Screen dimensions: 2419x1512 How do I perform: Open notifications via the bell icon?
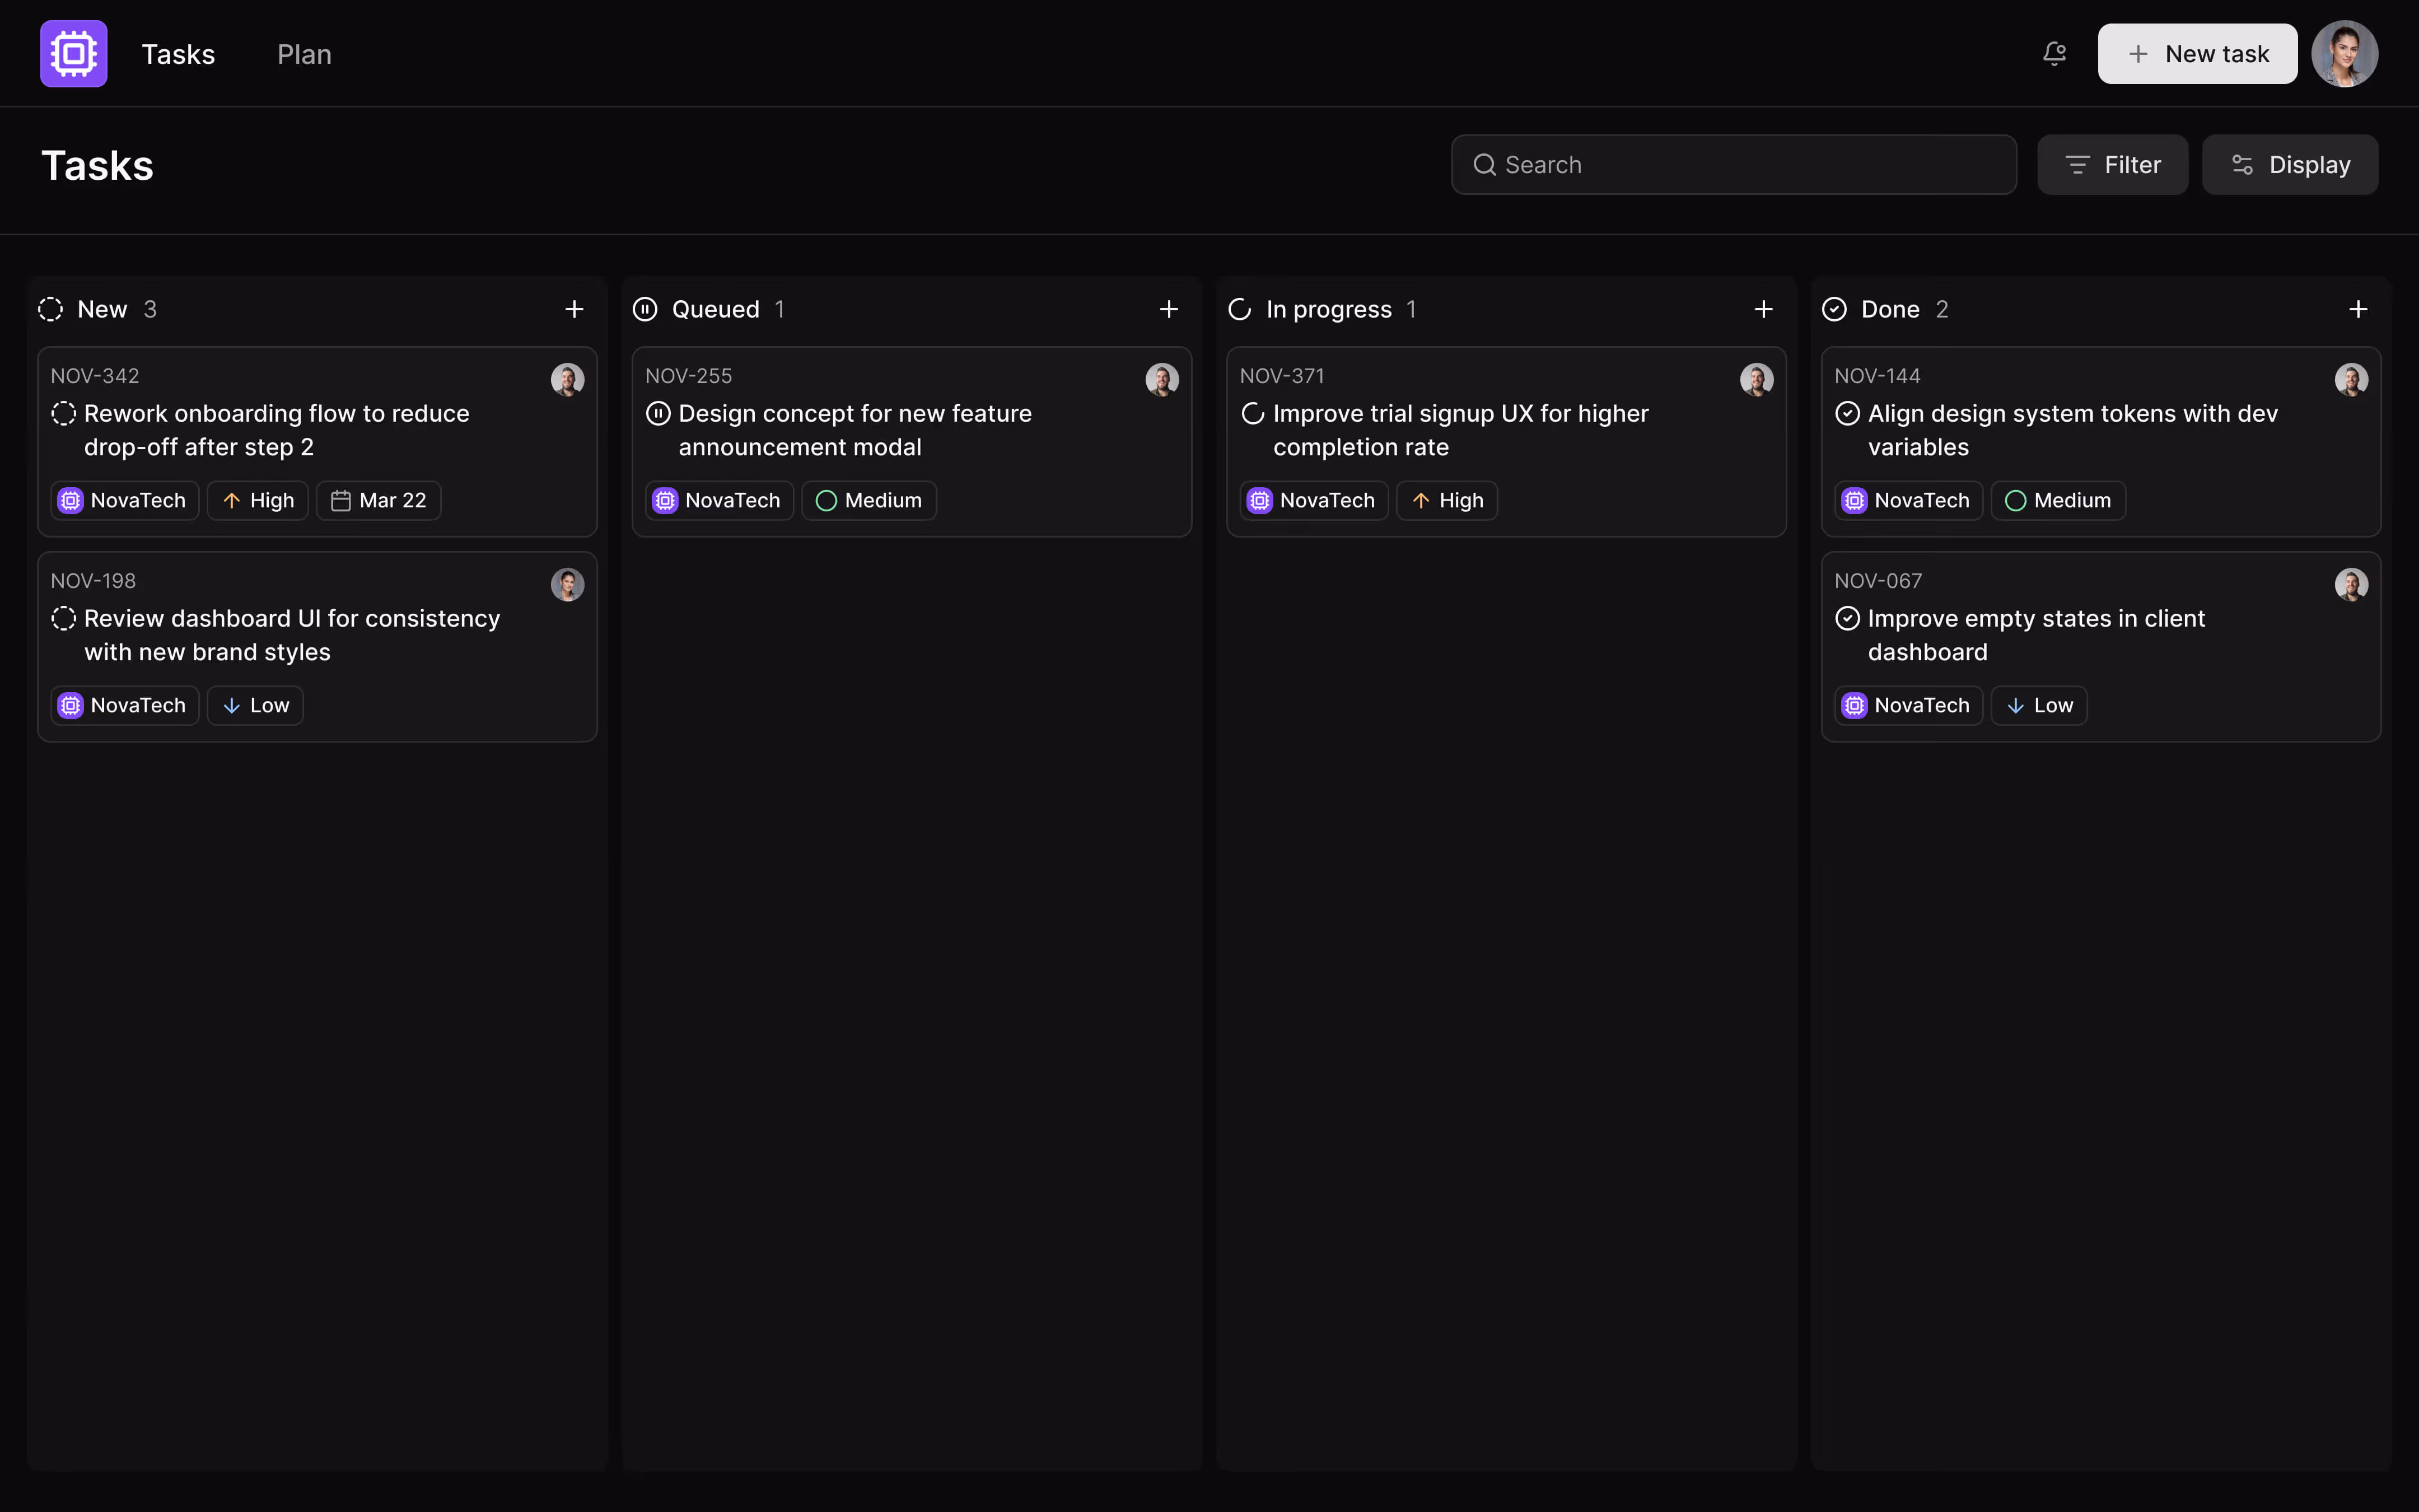pos(2054,53)
